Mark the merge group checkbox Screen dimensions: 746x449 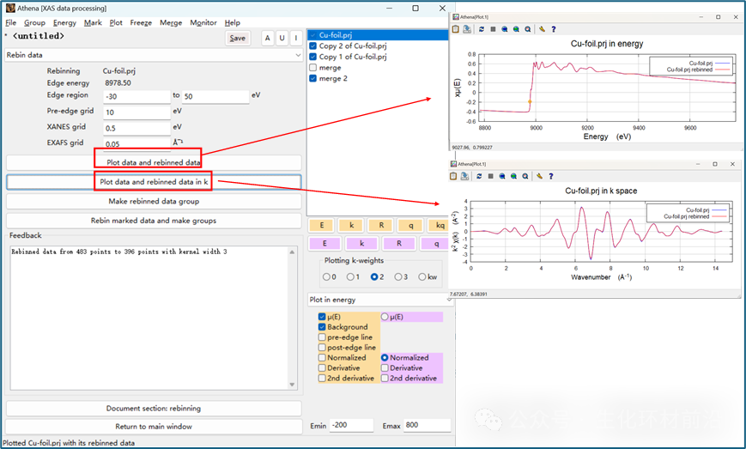point(313,68)
